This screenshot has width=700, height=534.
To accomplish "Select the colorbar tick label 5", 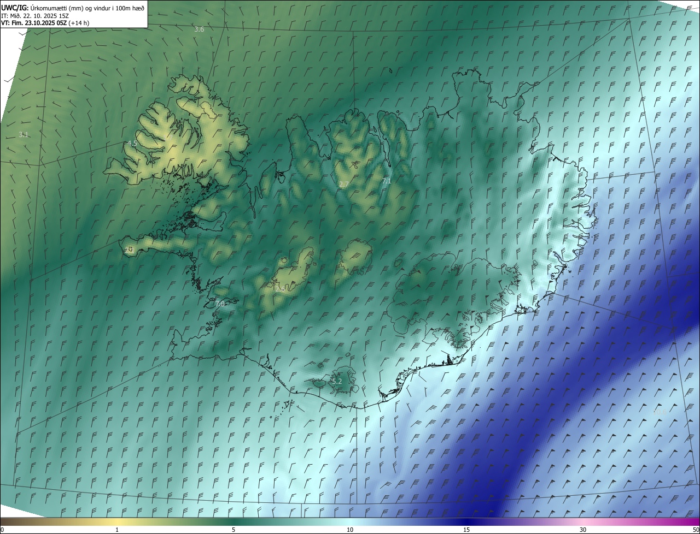I will [234, 530].
